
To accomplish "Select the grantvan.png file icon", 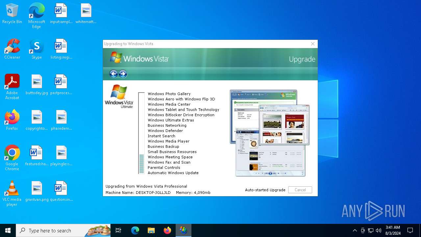I will click(37, 192).
